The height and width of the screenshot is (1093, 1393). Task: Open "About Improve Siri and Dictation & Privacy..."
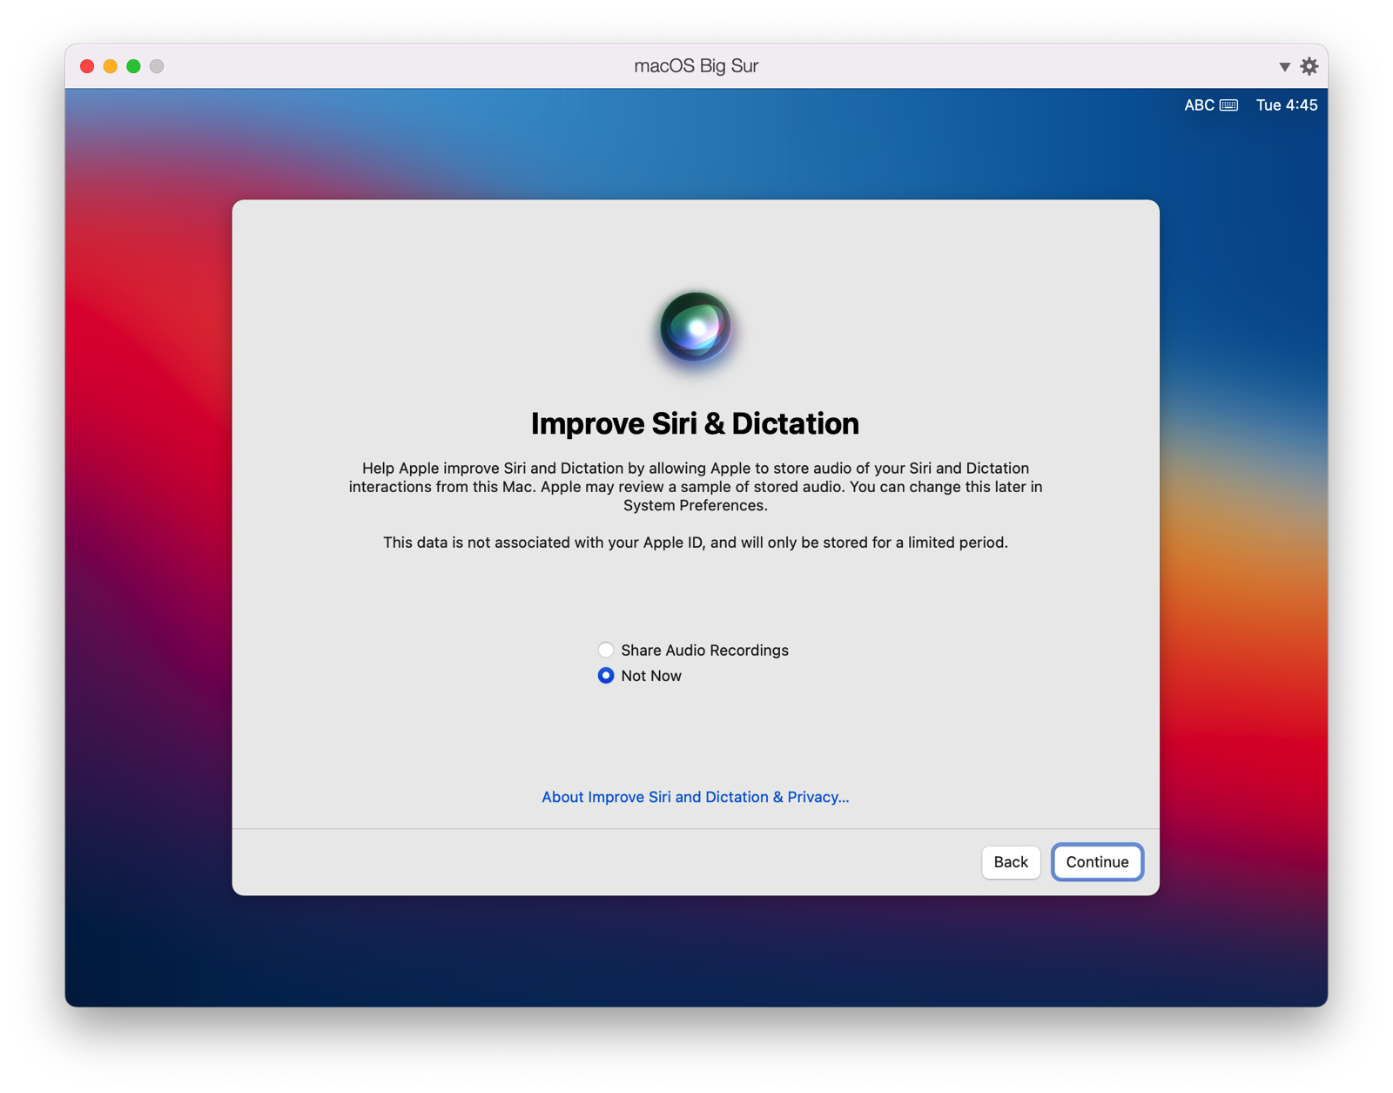click(695, 796)
